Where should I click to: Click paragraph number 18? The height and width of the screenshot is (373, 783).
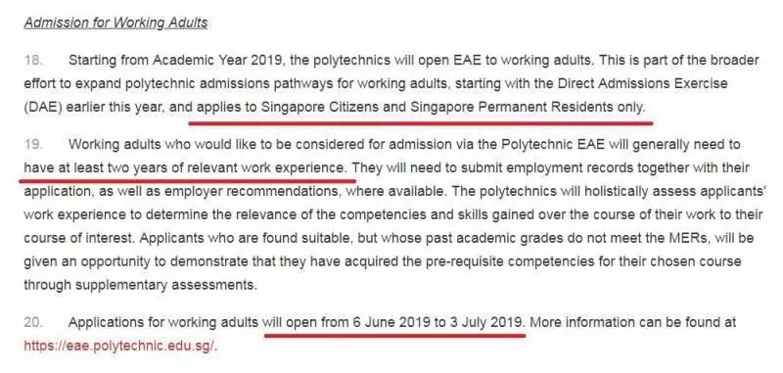click(33, 61)
